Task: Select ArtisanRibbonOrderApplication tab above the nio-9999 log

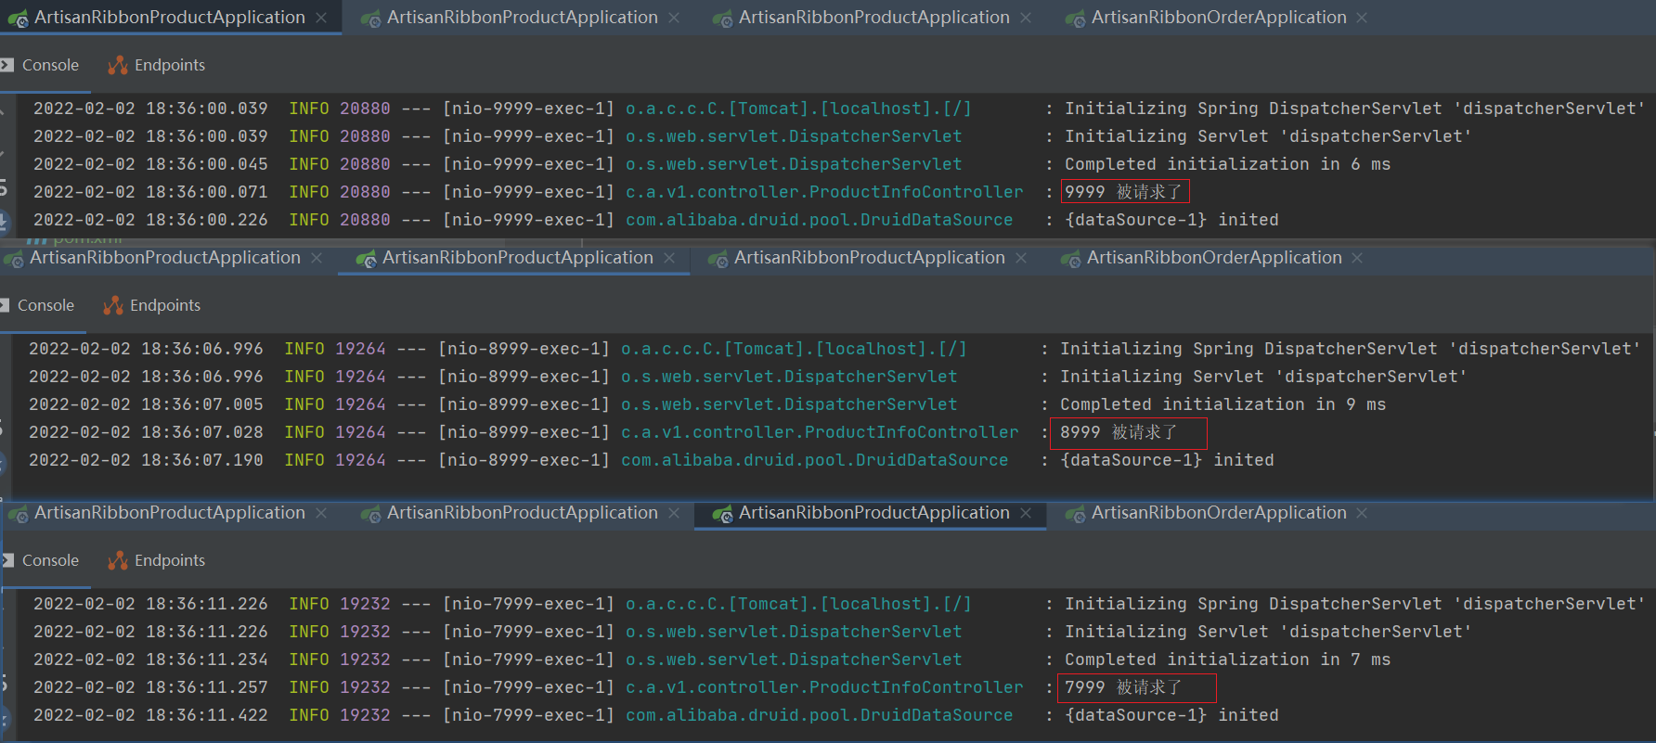Action: point(1218,17)
